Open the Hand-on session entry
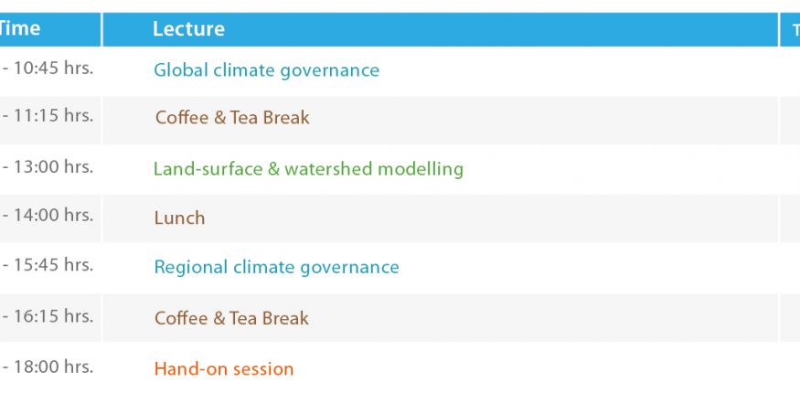 pos(224,368)
